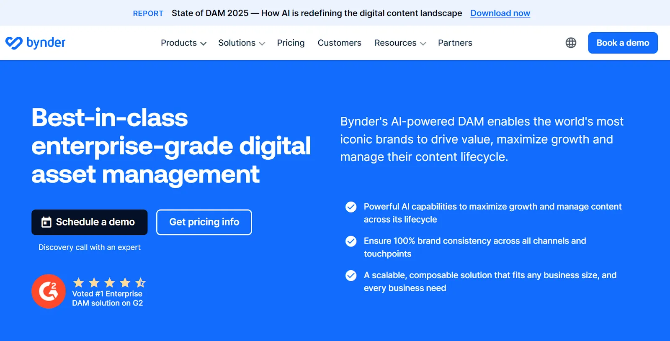Open the language globe icon
This screenshot has width=670, height=341.
click(571, 43)
